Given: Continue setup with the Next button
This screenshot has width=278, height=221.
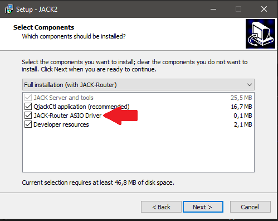Looking at the screenshot, I should [203, 207].
